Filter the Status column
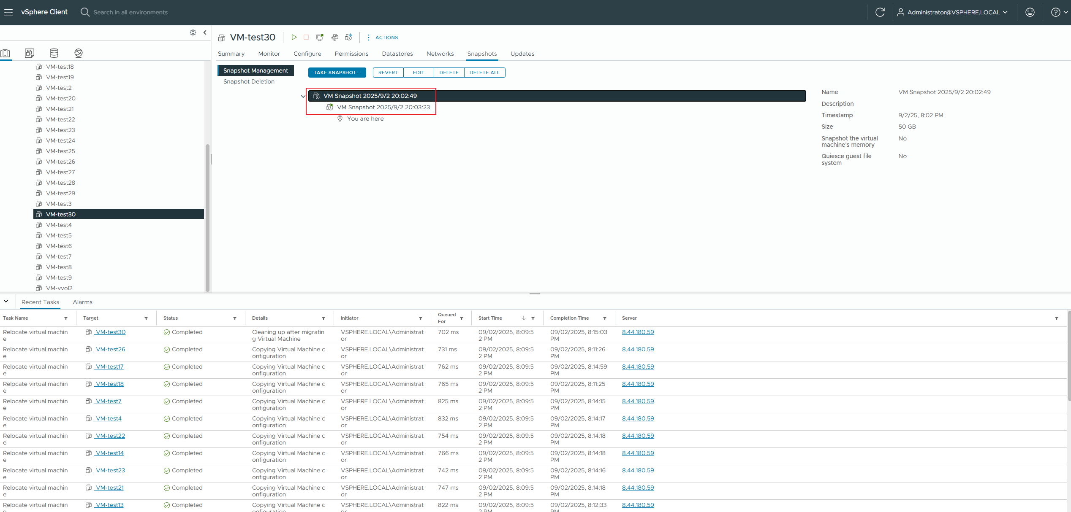The width and height of the screenshot is (1071, 512). click(235, 318)
